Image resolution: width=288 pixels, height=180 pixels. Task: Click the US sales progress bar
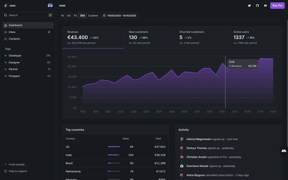[114, 147]
